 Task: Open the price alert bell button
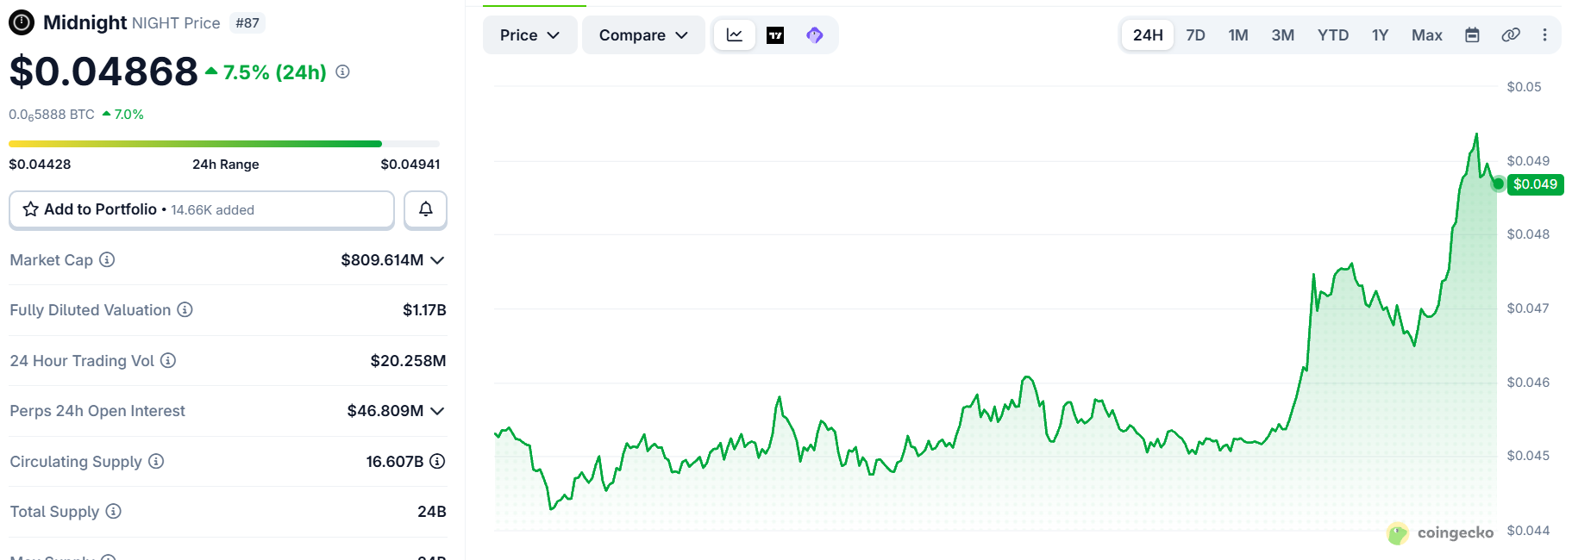coord(426,209)
